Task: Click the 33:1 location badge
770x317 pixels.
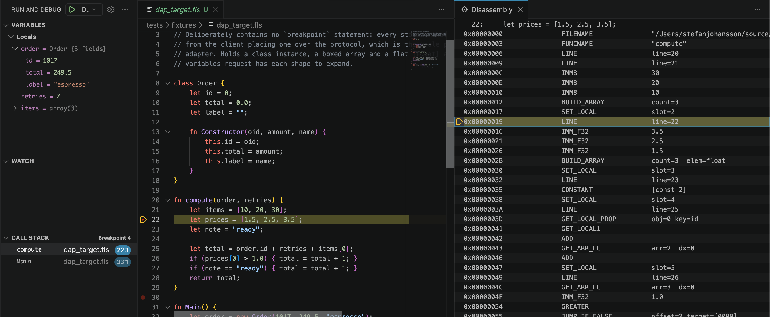Action: (x=123, y=262)
